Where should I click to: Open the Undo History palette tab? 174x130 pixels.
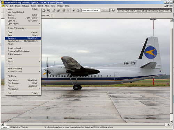coord(153,11)
